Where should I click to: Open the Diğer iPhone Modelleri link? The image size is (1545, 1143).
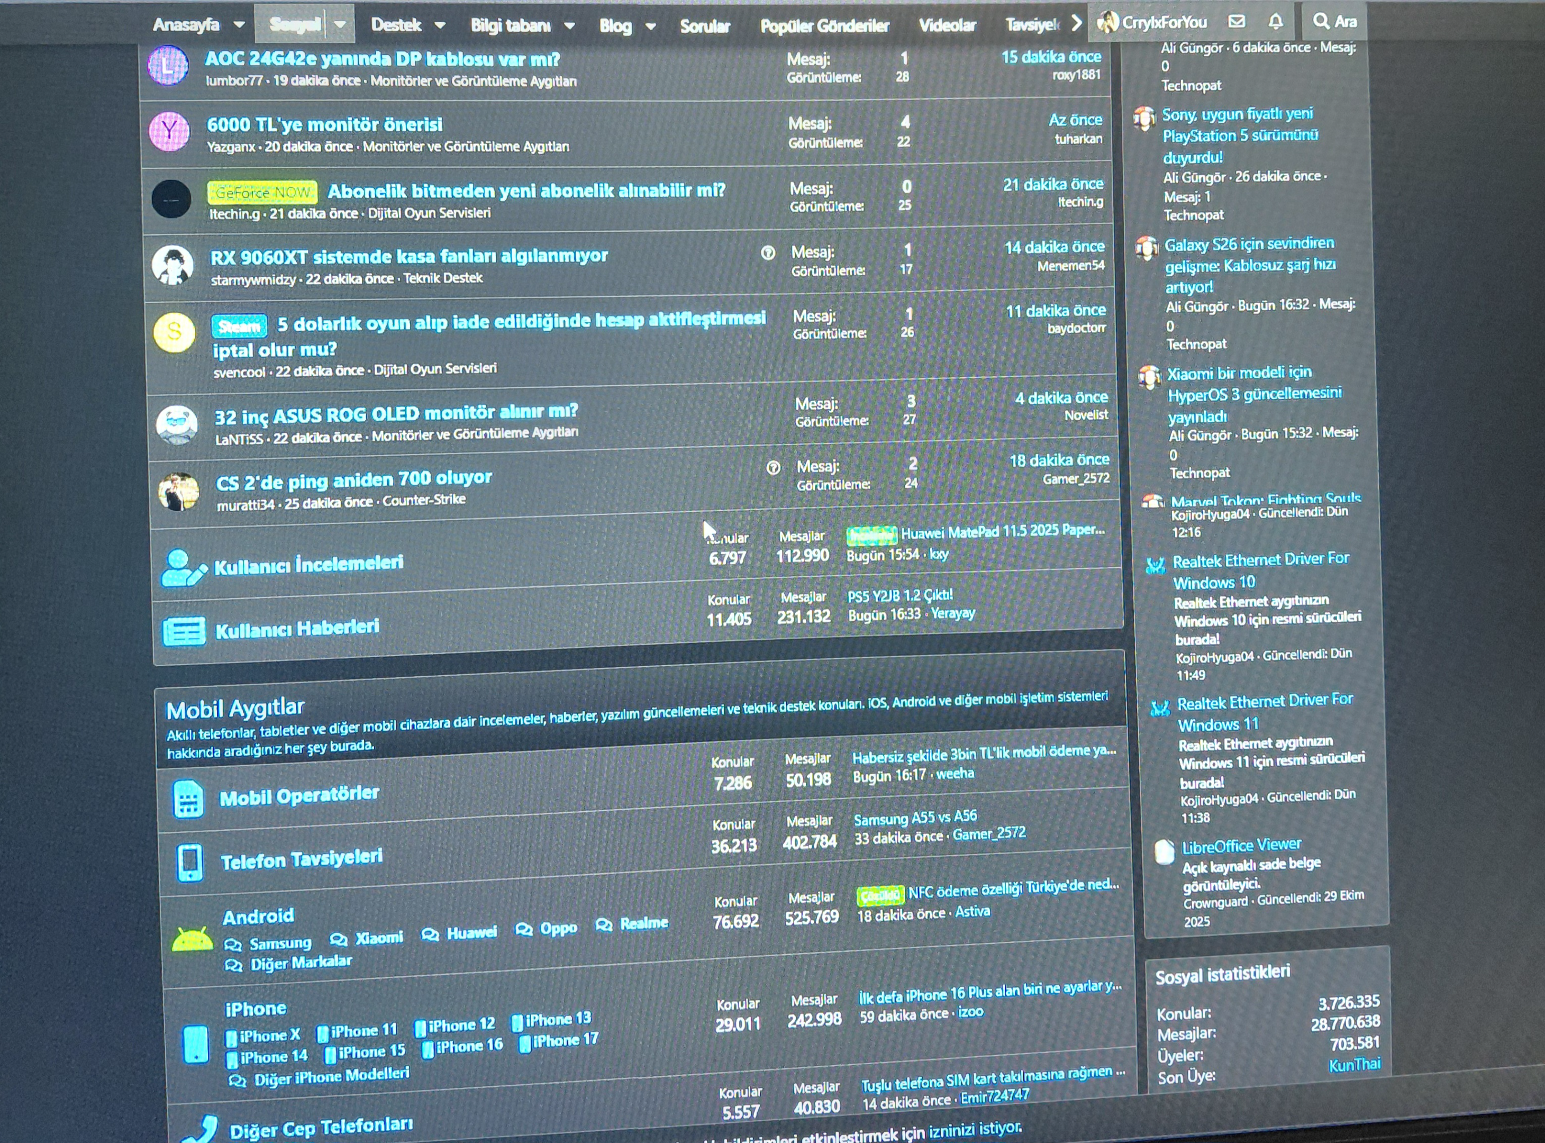331,1076
